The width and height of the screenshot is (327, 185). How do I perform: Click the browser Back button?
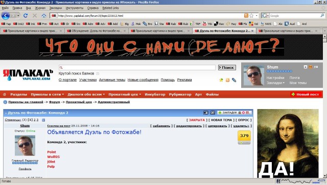[6, 16]
